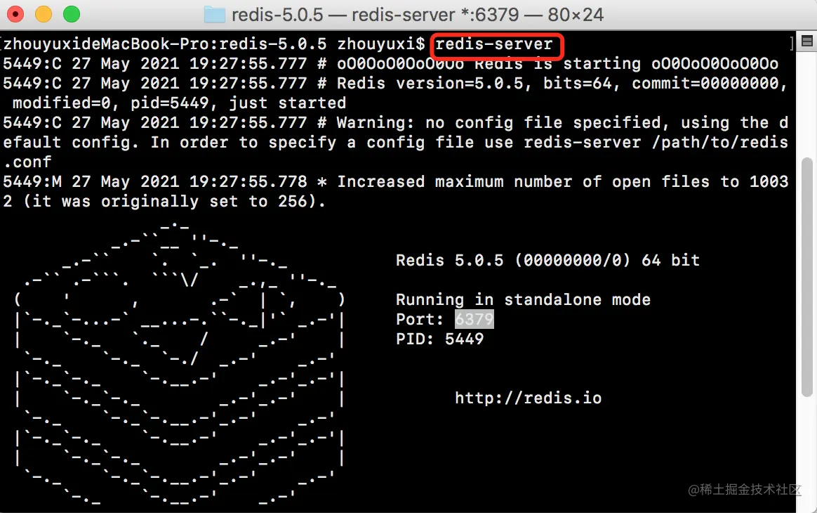817x513 pixels.
Task: Click the red close window button
Action: (x=15, y=14)
